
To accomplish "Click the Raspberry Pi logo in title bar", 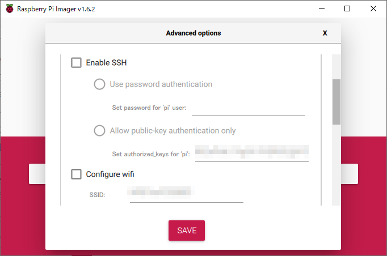I will 10,9.
